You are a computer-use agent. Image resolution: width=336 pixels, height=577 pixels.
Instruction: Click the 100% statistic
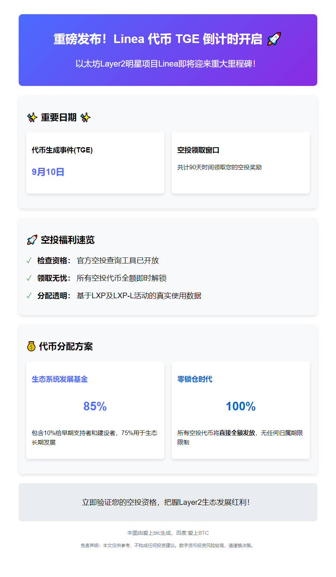tap(240, 406)
